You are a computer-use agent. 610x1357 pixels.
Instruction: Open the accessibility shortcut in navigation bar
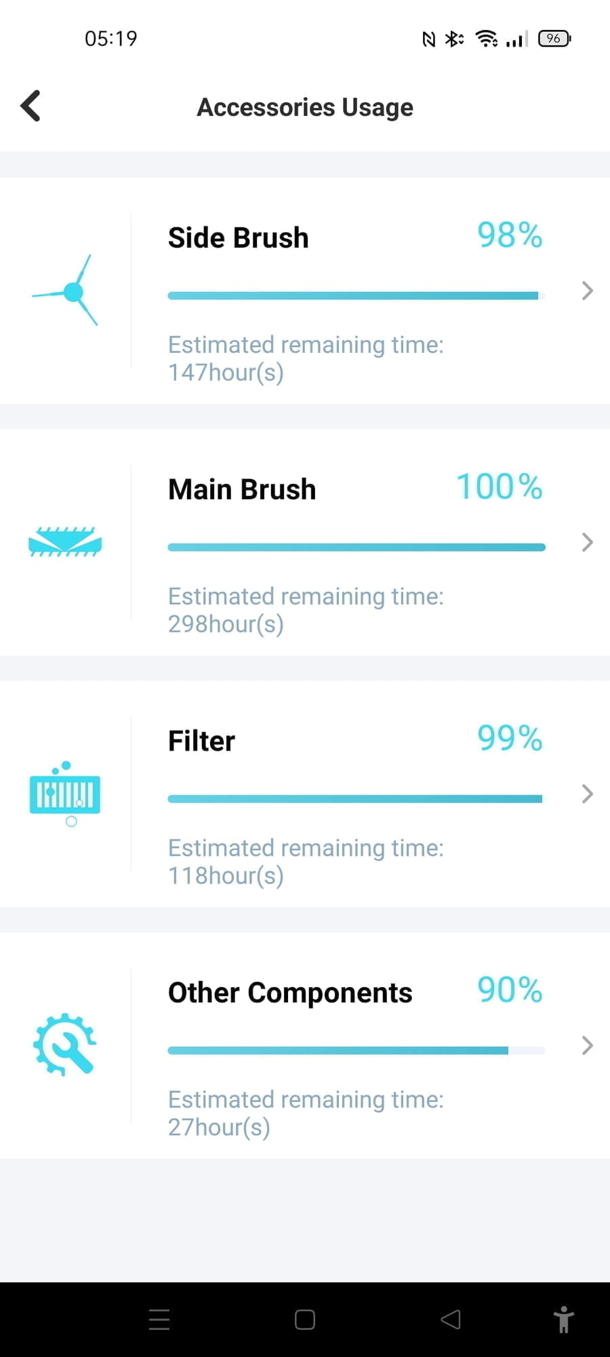click(x=563, y=1320)
